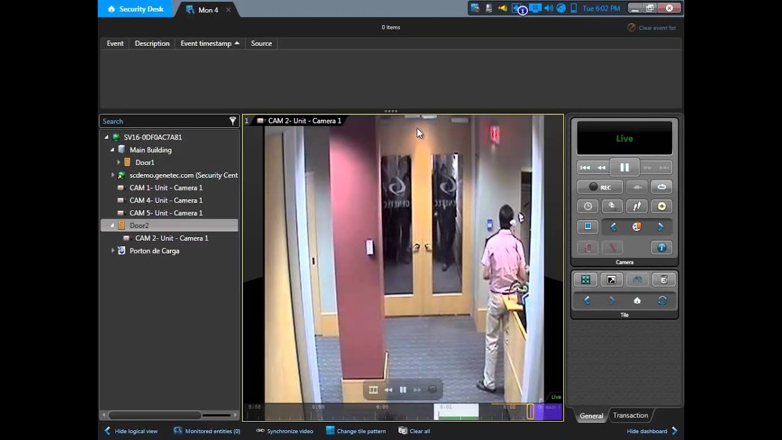Toggle Synchronize video
Viewport: 782px width, 440px height.
[284, 431]
